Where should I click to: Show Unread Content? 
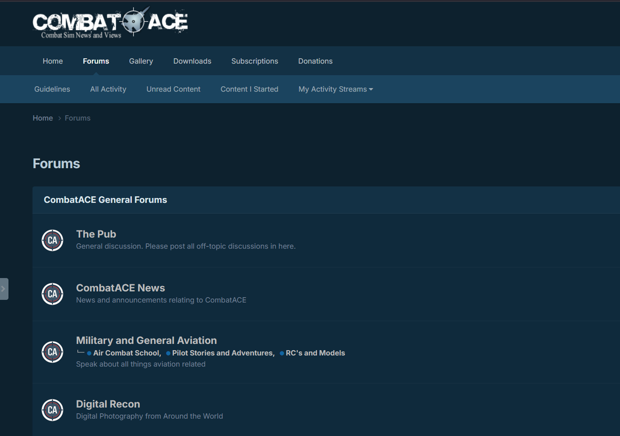coord(173,89)
